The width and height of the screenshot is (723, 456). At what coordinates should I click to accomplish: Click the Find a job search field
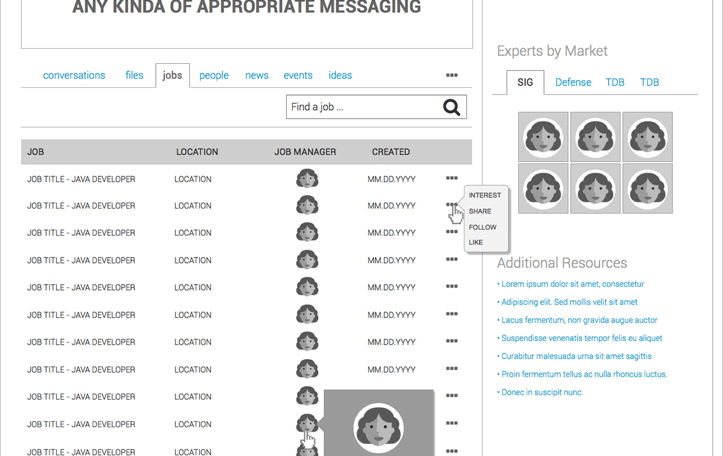[361, 107]
